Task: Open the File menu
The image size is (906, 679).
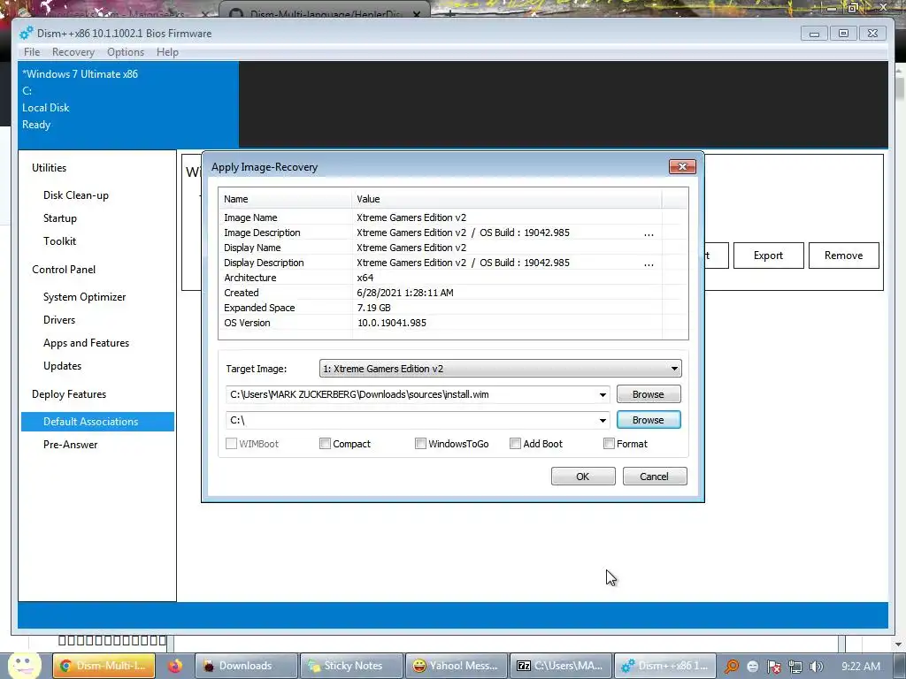Action: [32, 52]
